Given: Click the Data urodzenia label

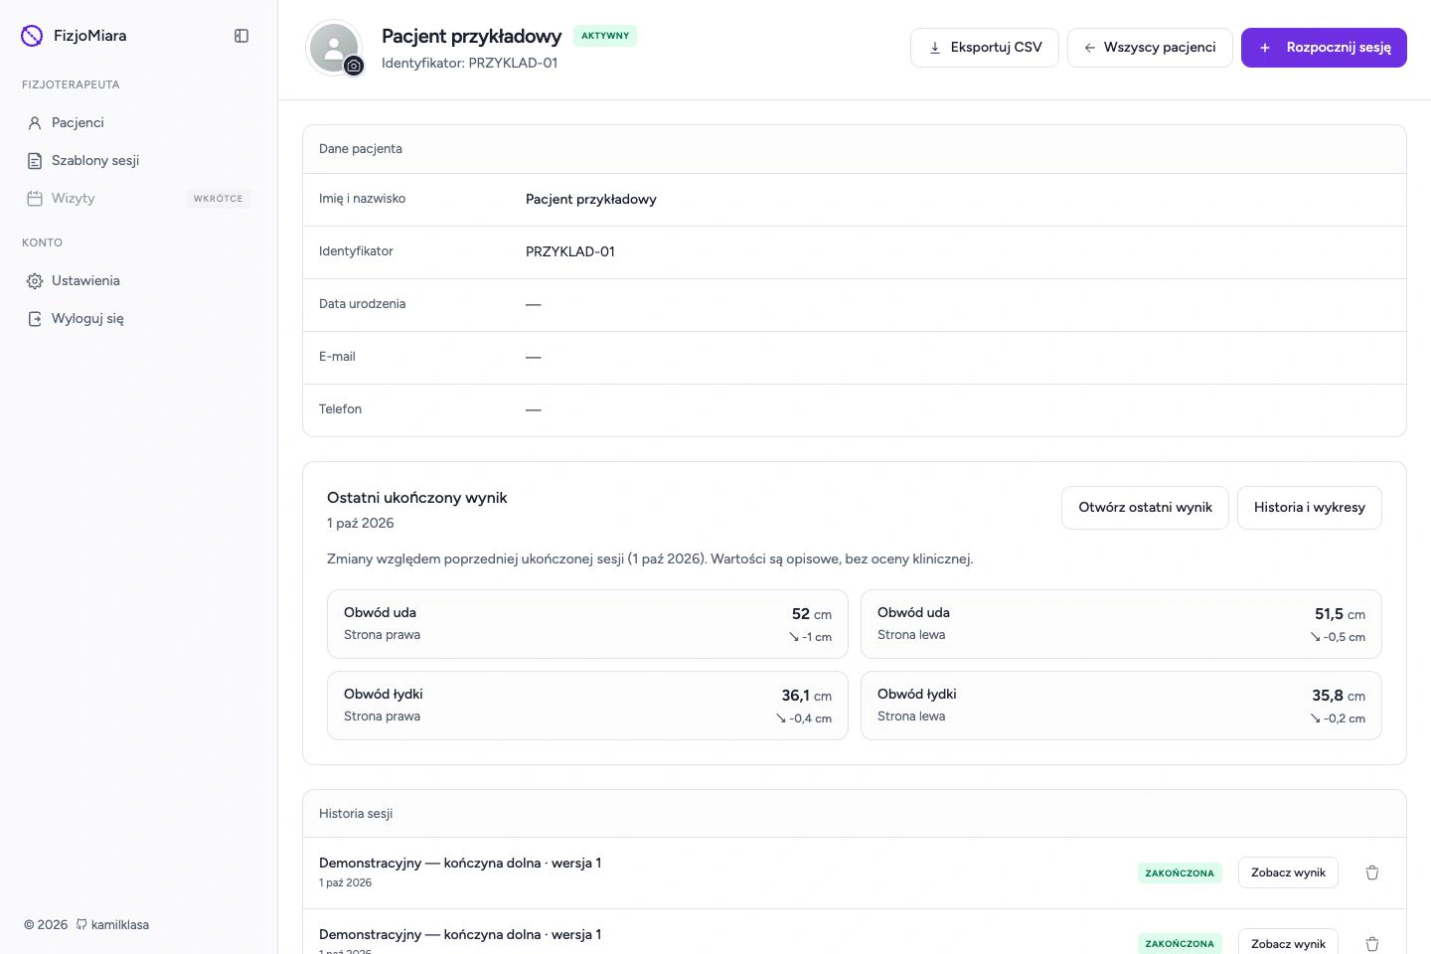Looking at the screenshot, I should (363, 304).
